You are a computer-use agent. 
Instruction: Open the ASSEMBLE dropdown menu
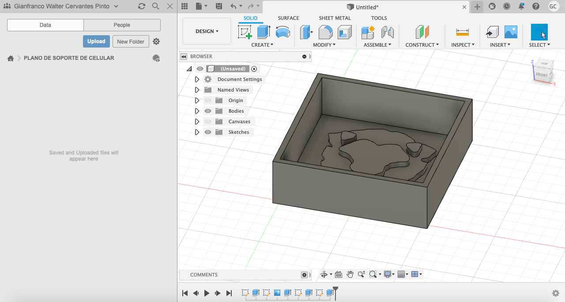point(377,45)
